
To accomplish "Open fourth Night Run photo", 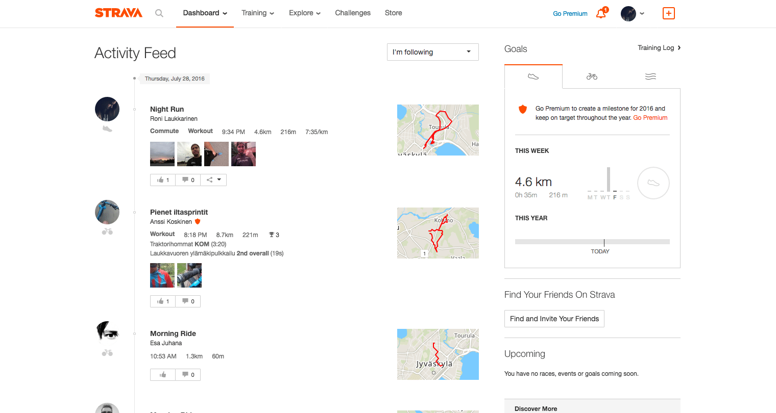I will pyautogui.click(x=244, y=154).
